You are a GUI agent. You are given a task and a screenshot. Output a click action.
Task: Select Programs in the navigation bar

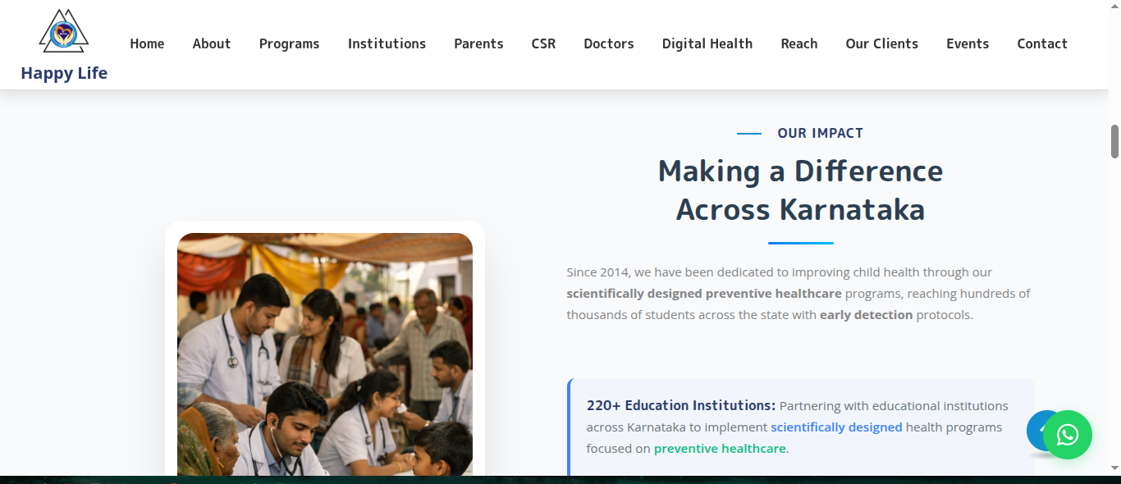[x=289, y=44]
